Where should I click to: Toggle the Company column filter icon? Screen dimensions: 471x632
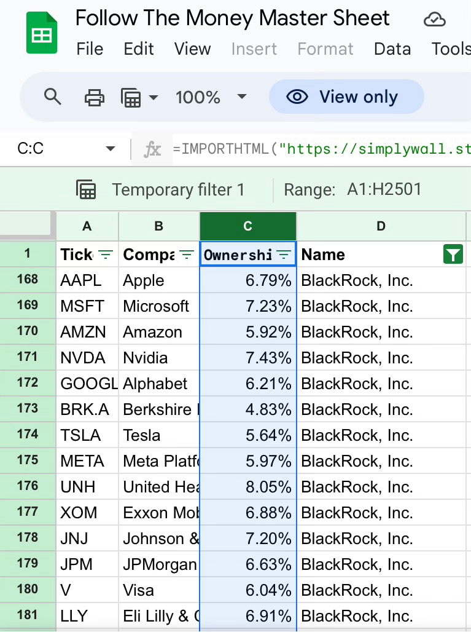[187, 255]
